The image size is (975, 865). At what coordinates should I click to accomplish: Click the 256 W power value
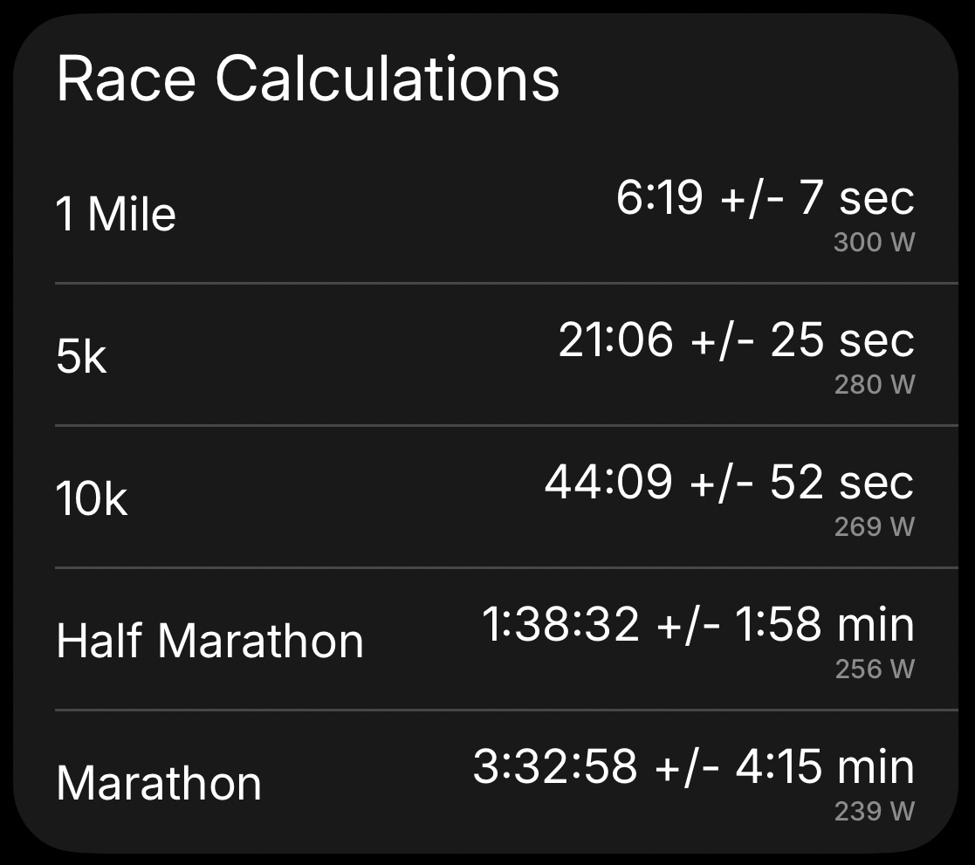click(874, 669)
